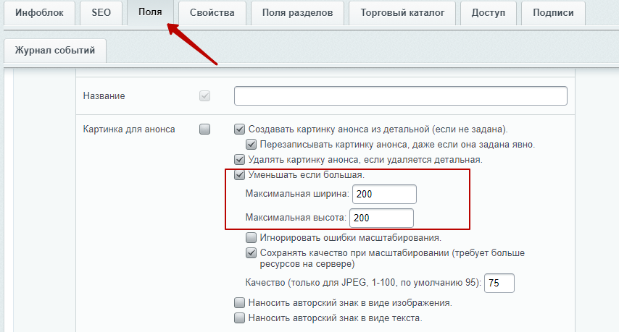619x332 pixels.
Task: Select the Поля tab
Action: click(150, 12)
